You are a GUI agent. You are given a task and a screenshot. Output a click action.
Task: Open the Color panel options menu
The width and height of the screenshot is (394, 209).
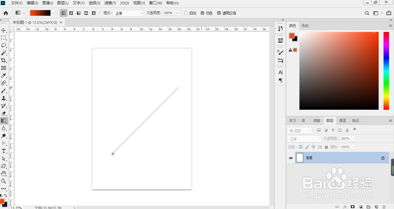pos(391,26)
